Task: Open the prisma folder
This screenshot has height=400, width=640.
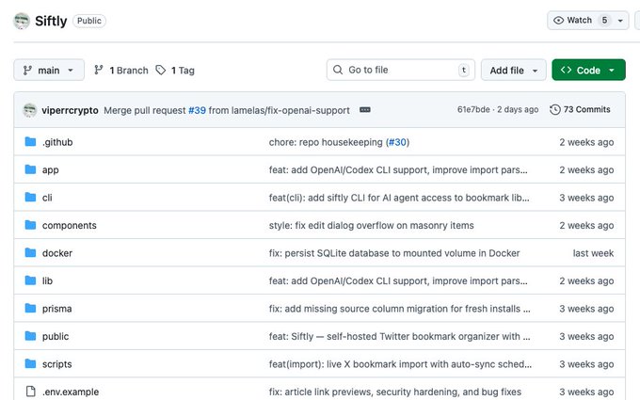Action: [x=56, y=309]
